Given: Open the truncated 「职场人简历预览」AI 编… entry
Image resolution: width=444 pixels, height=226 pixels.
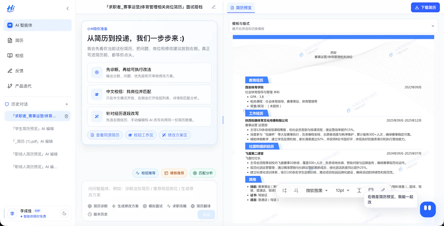Looking at the screenshot, I should point(35,167).
